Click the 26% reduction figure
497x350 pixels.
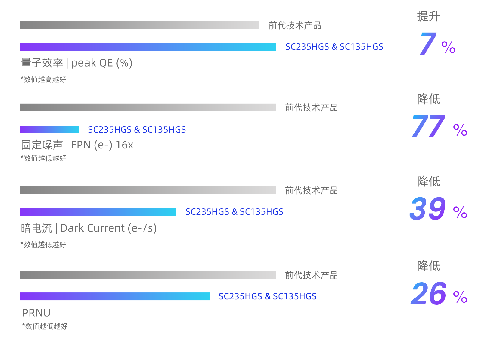(439, 293)
